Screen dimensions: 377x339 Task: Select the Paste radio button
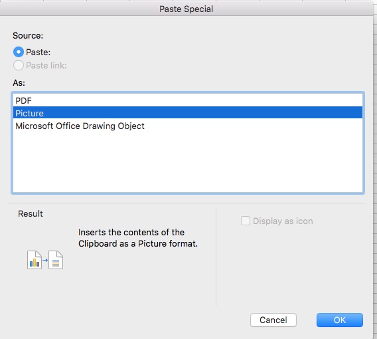tap(19, 52)
